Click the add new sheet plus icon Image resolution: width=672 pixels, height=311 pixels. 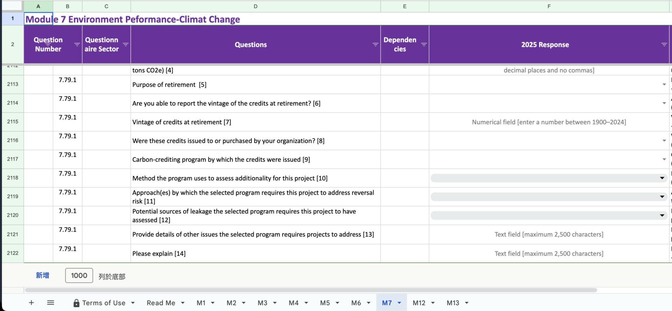point(31,303)
